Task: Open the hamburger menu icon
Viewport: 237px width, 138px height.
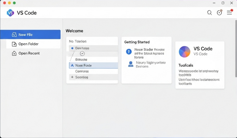Action: tap(230, 12)
